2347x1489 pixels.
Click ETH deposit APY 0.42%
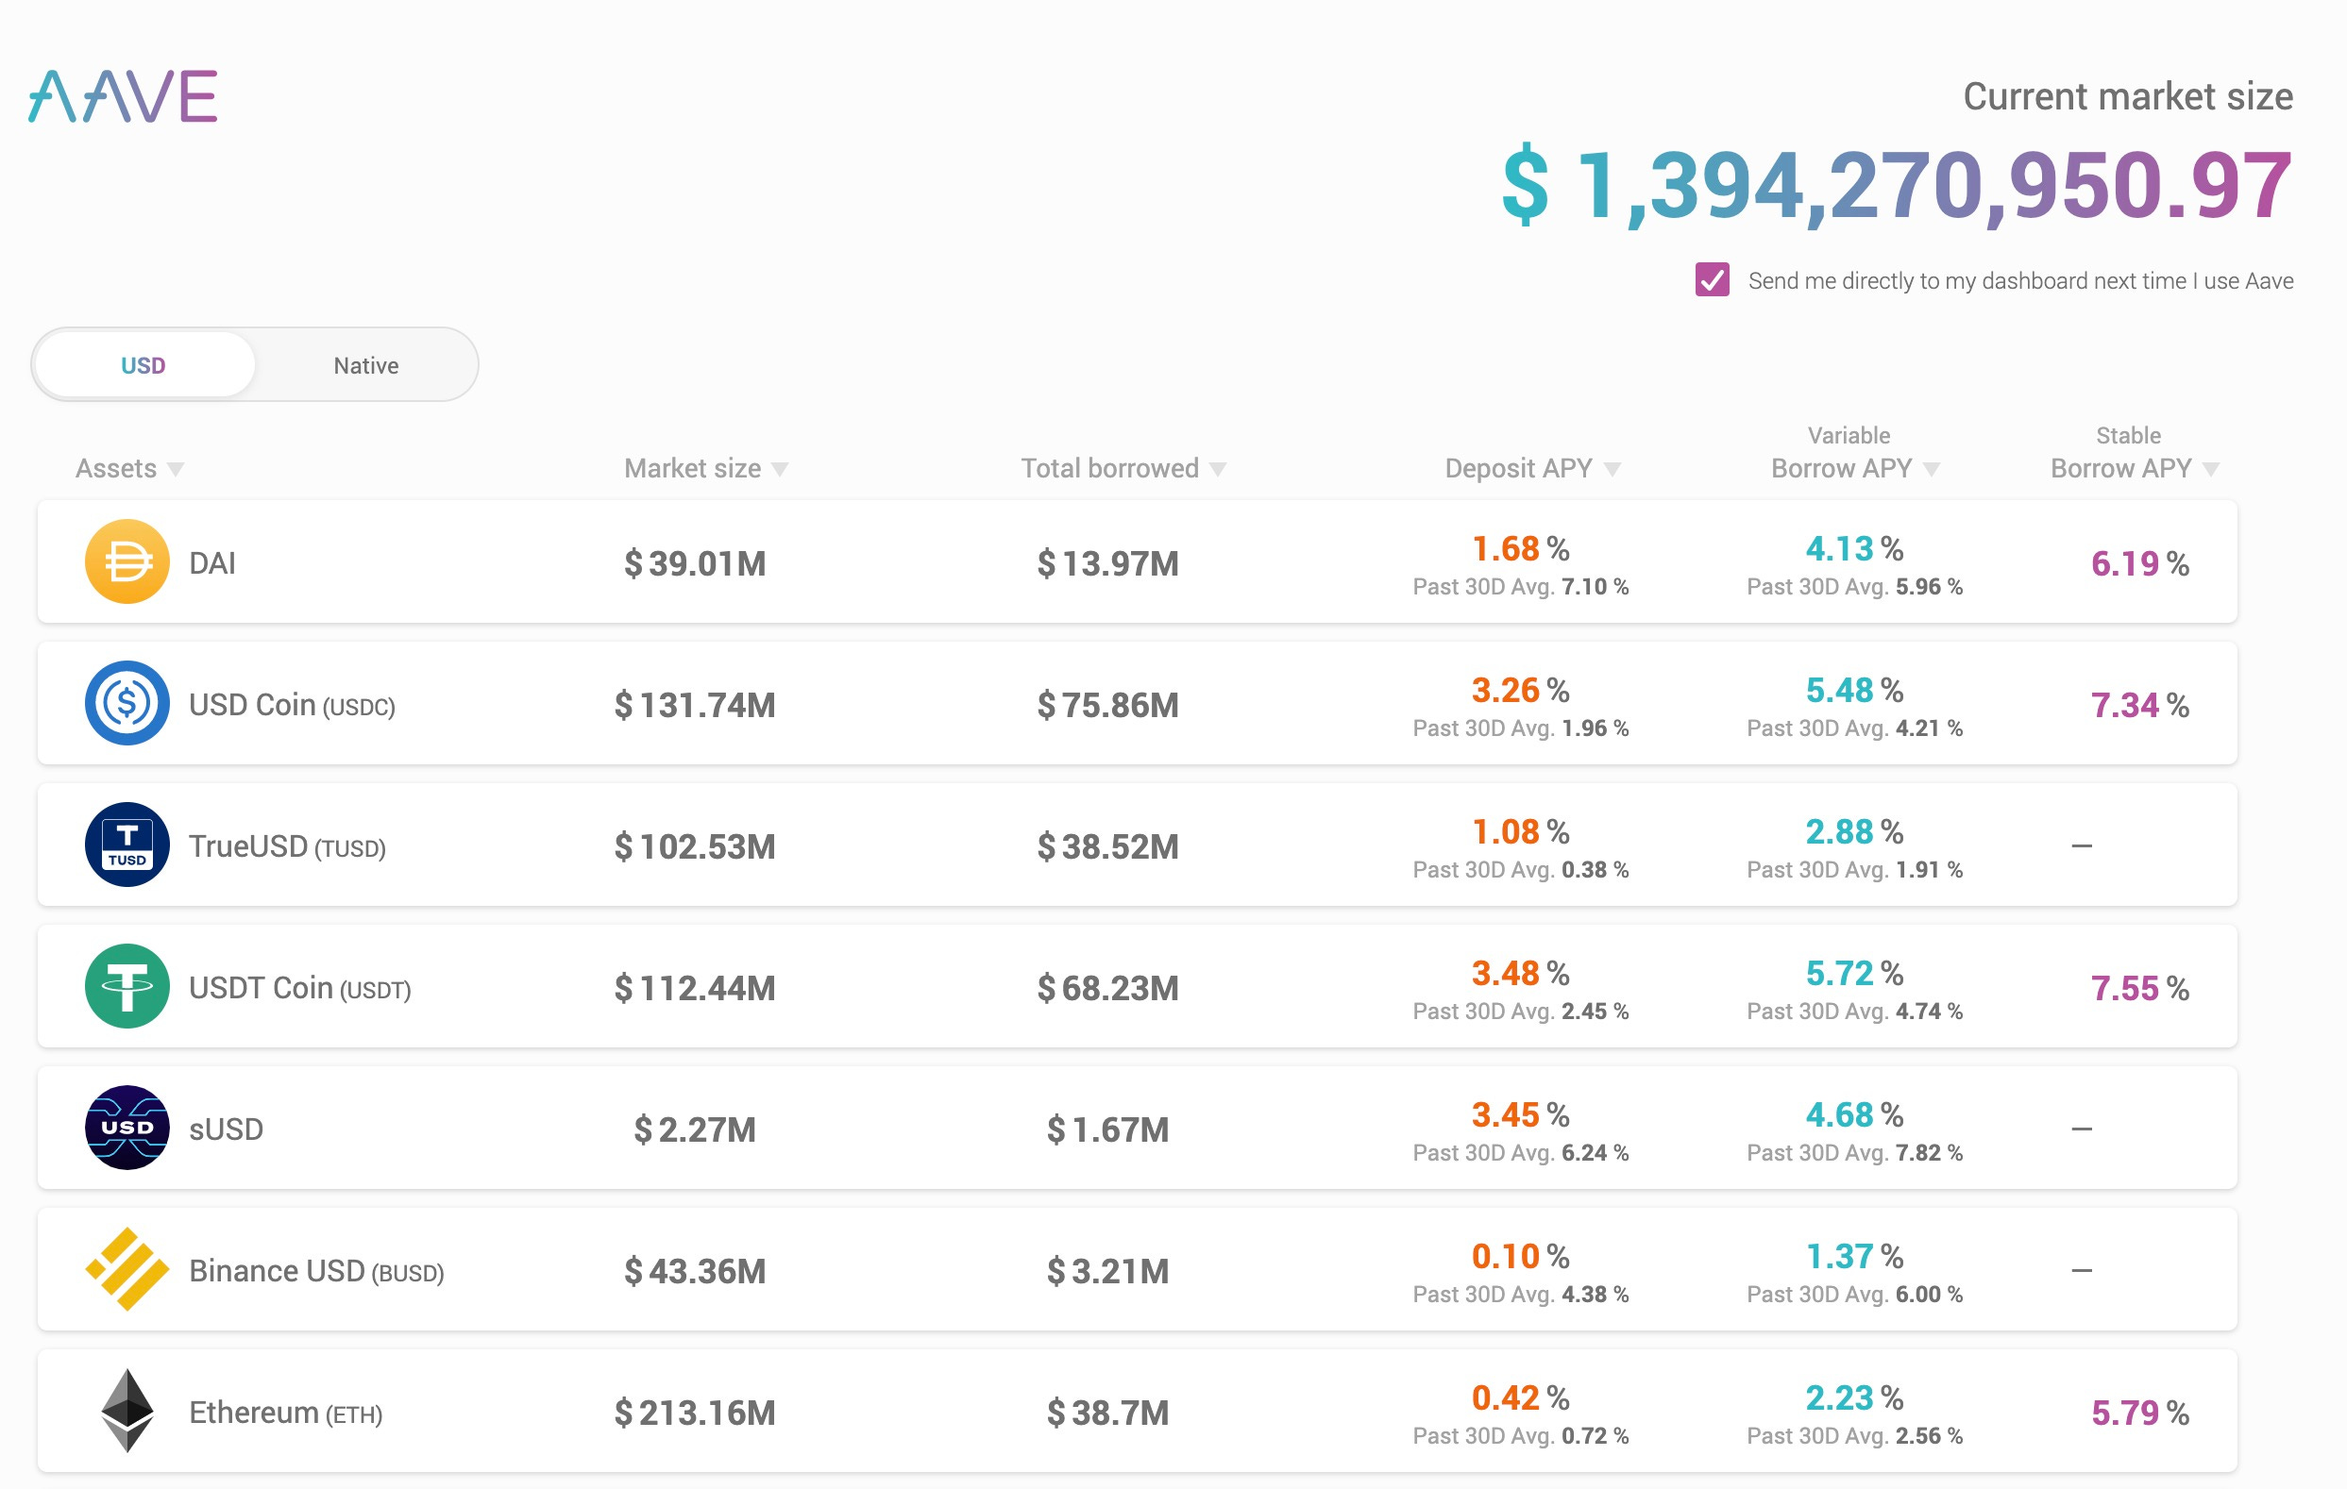(1521, 1397)
